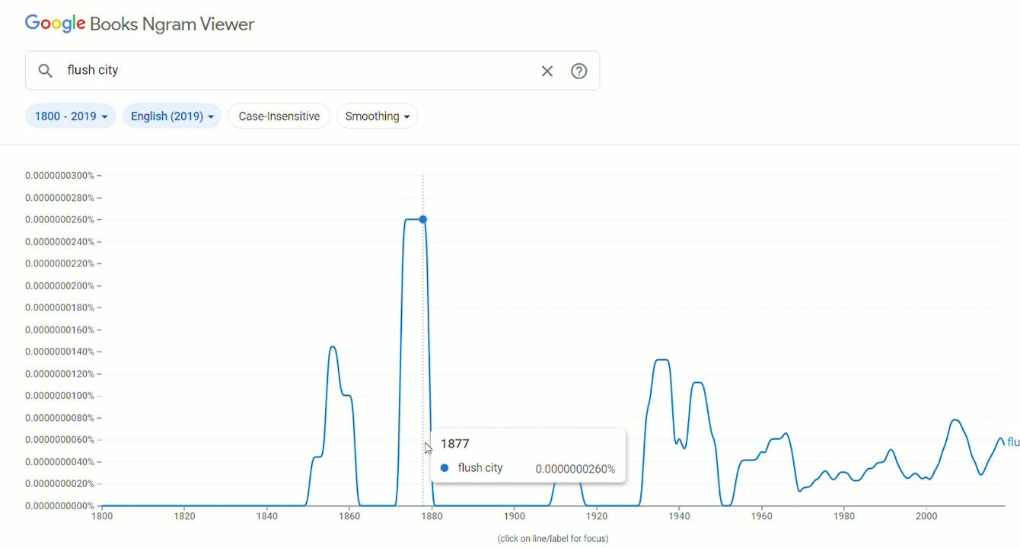1020x548 pixels.
Task: Toggle the Case-Insensitive option
Action: click(279, 116)
